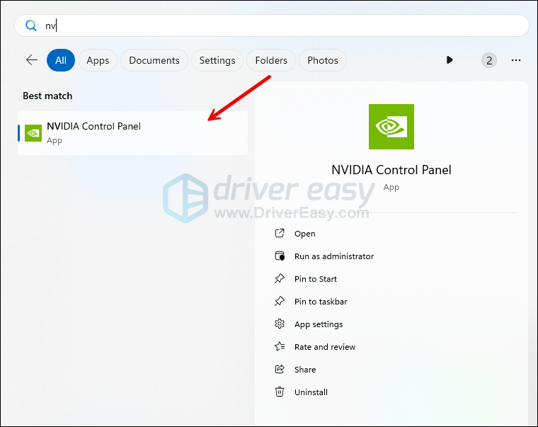Go back using the left arrow

click(x=31, y=60)
